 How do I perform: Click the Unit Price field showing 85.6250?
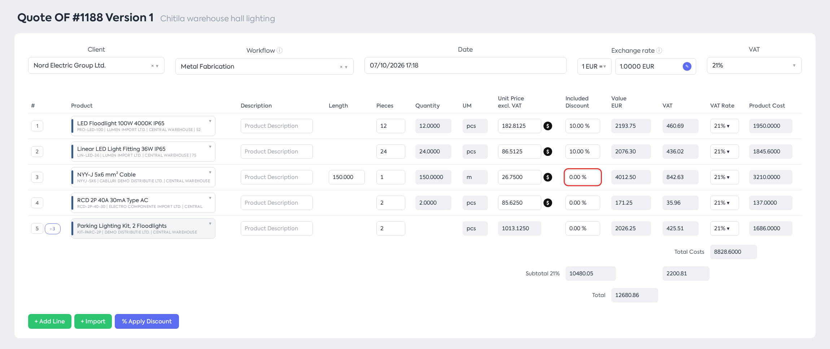pos(520,203)
